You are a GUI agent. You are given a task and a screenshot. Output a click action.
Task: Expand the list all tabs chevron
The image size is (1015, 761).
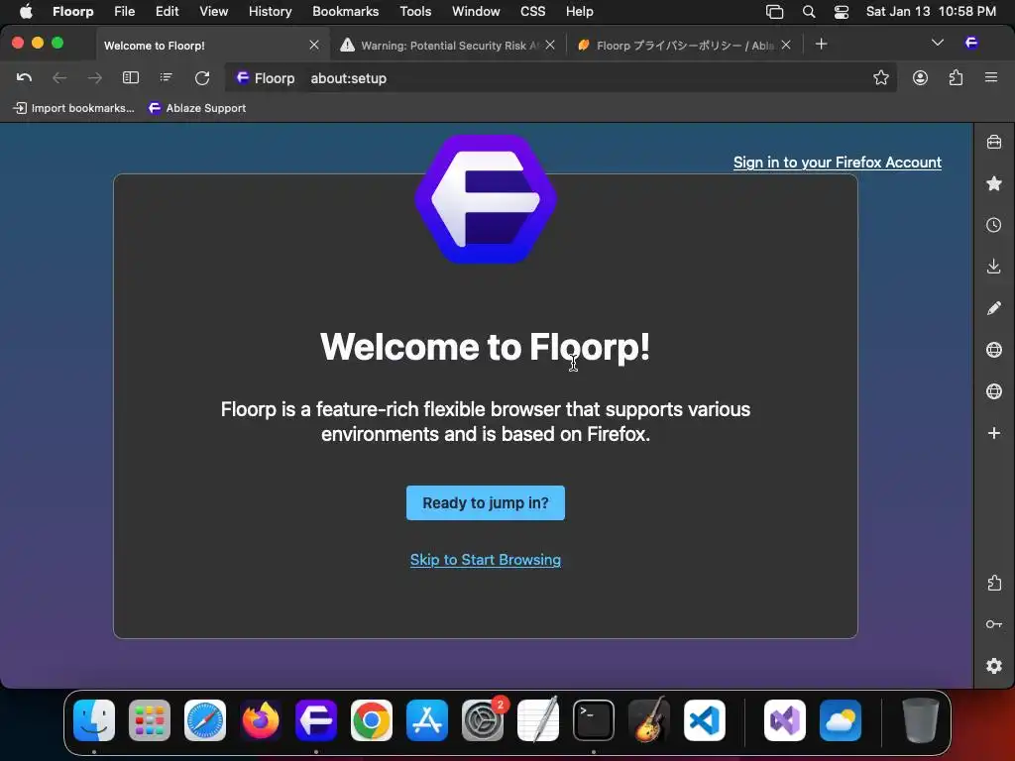(937, 43)
